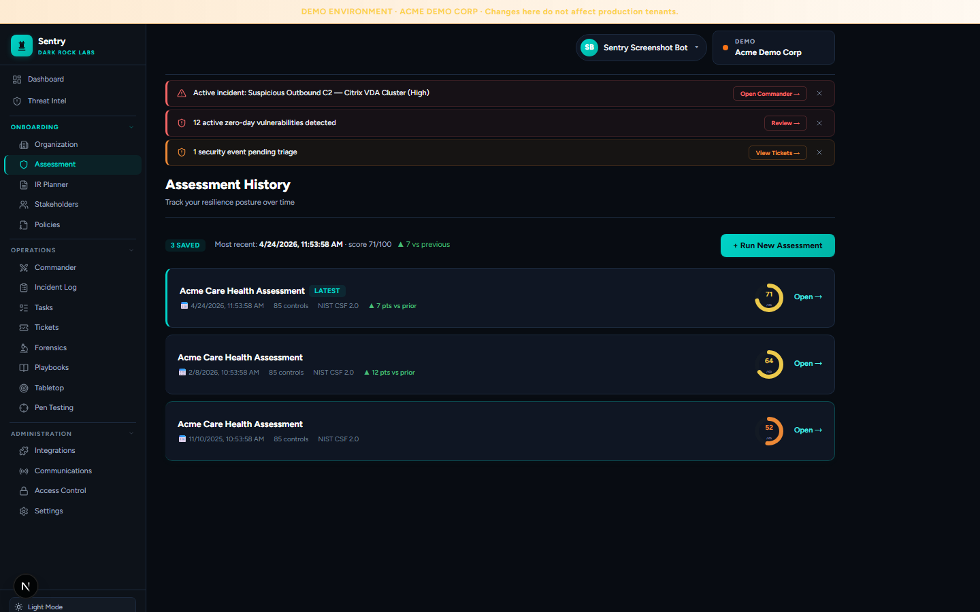
Task: Open the Playbooks book icon
Action: 24,368
